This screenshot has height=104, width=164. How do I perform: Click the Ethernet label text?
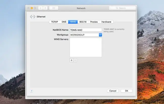pyautogui.click(x=41, y=17)
